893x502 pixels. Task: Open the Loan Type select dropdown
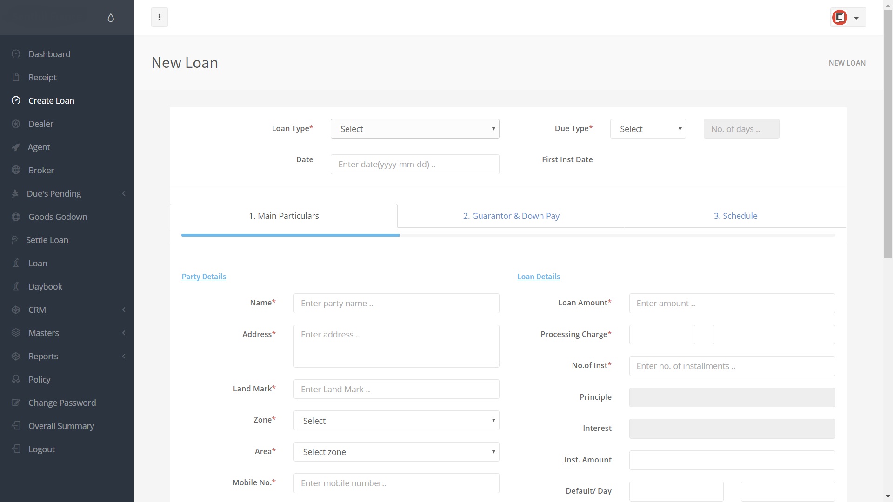tap(414, 129)
